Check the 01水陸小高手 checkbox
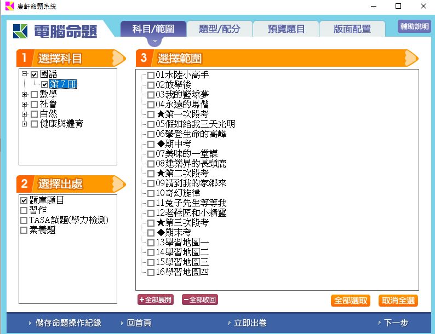Image resolution: width=435 pixels, height=334 pixels. (151, 75)
